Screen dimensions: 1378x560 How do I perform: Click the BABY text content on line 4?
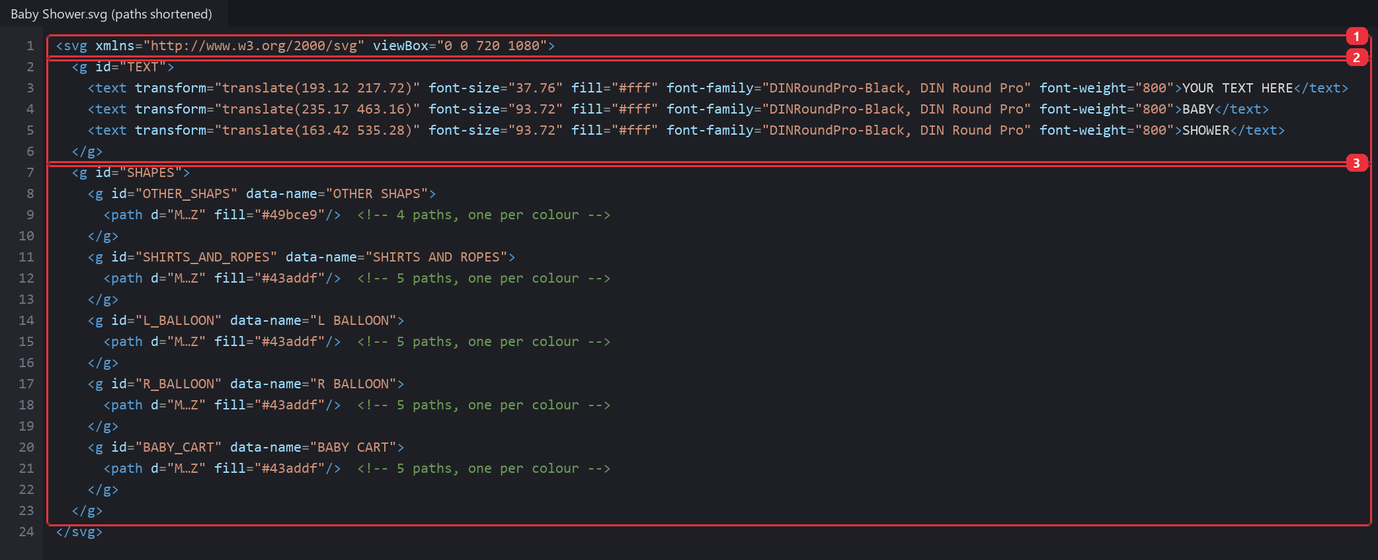tap(1197, 109)
